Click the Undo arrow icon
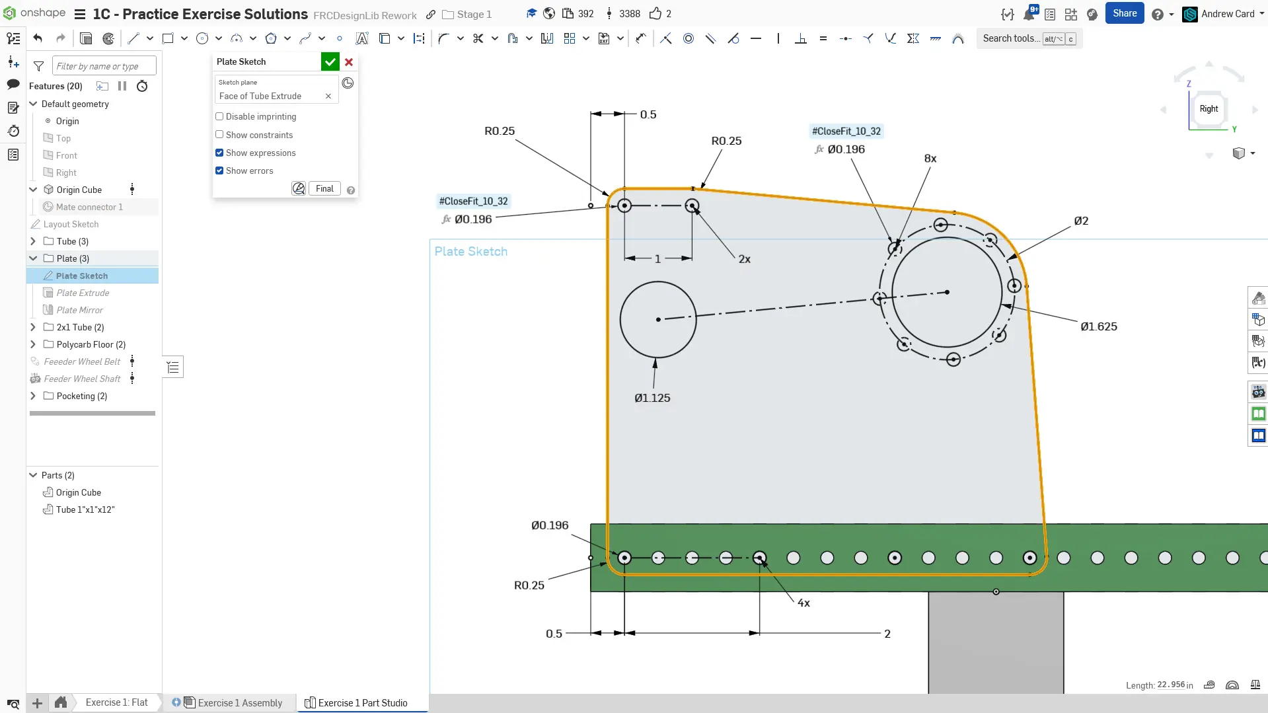Viewport: 1268px width, 713px height. tap(38, 38)
